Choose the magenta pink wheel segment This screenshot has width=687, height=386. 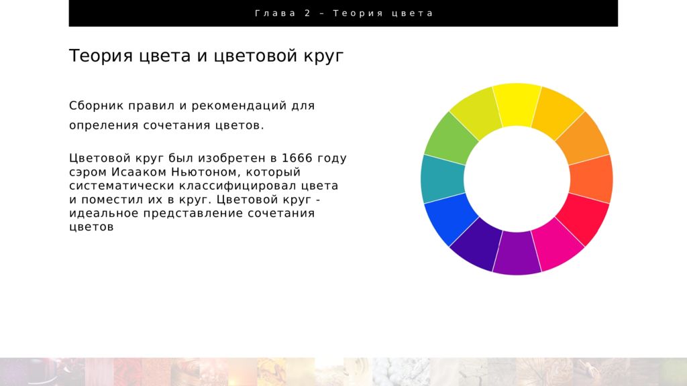556,243
